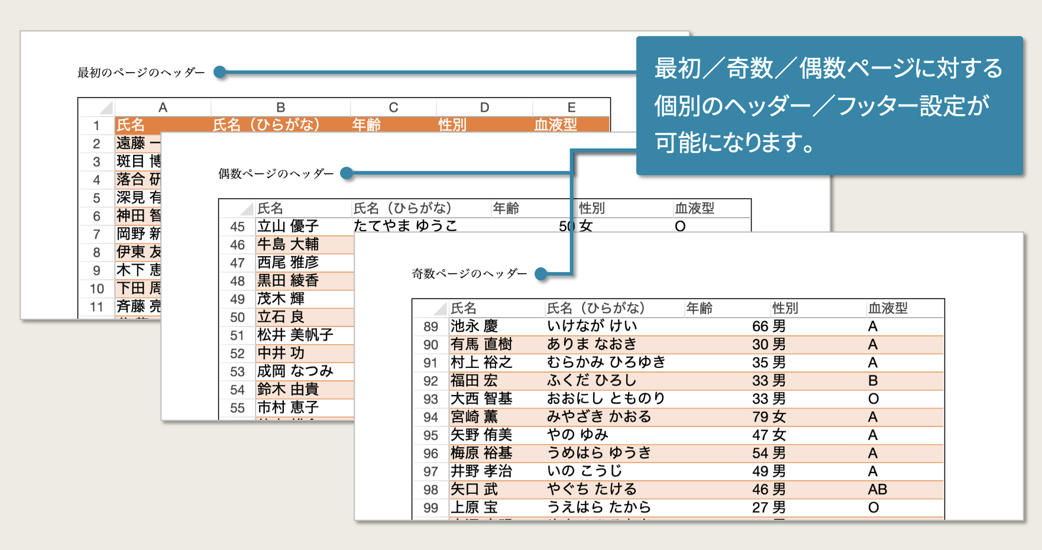The image size is (1042, 550).
Task: Select row number 53 on even page
Action: pyautogui.click(x=237, y=371)
